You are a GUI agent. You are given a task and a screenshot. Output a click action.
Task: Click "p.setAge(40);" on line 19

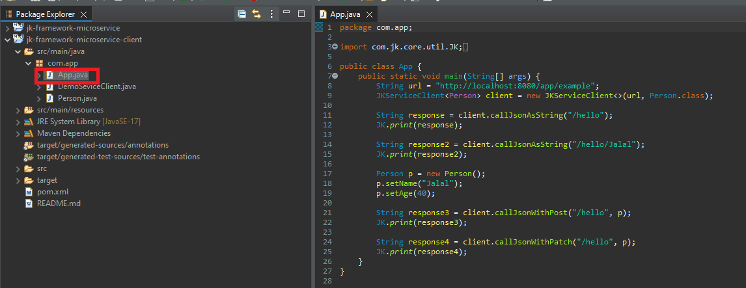(406, 194)
